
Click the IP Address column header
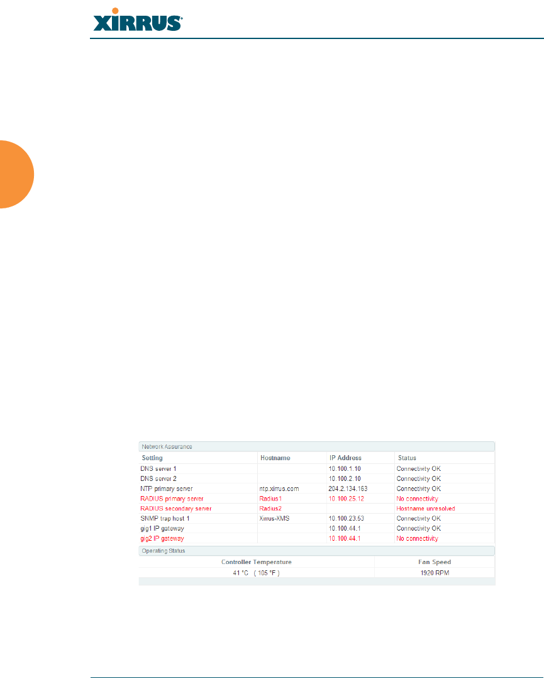[345, 458]
